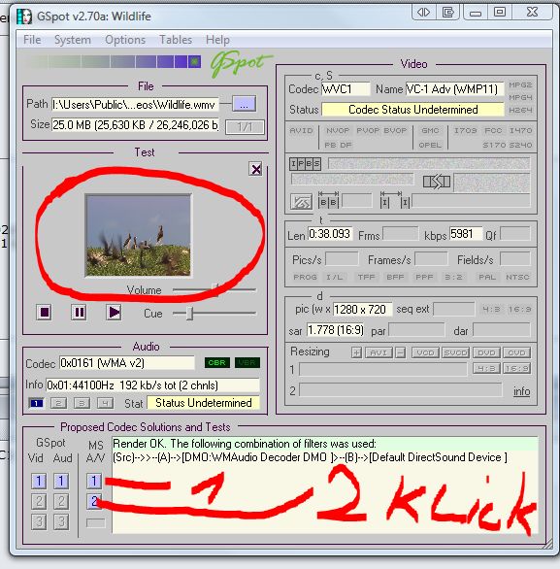The width and height of the screenshot is (560, 569).
Task: Click the green square in progress bar
Action: pyautogui.click(x=195, y=62)
